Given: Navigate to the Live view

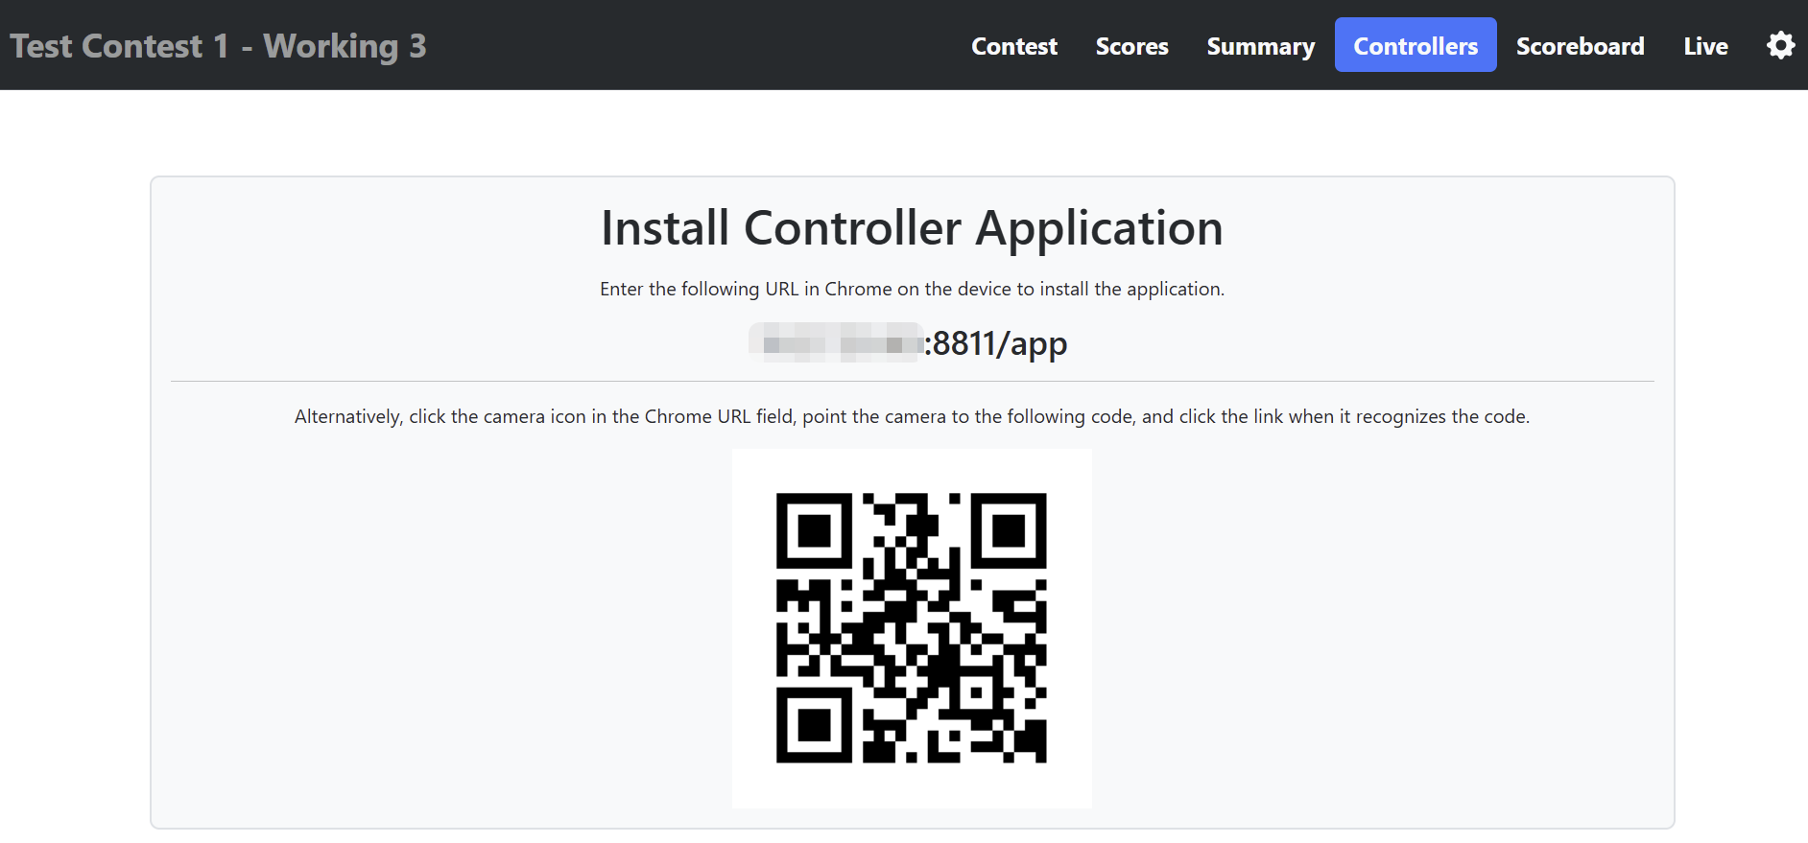Looking at the screenshot, I should (1705, 46).
